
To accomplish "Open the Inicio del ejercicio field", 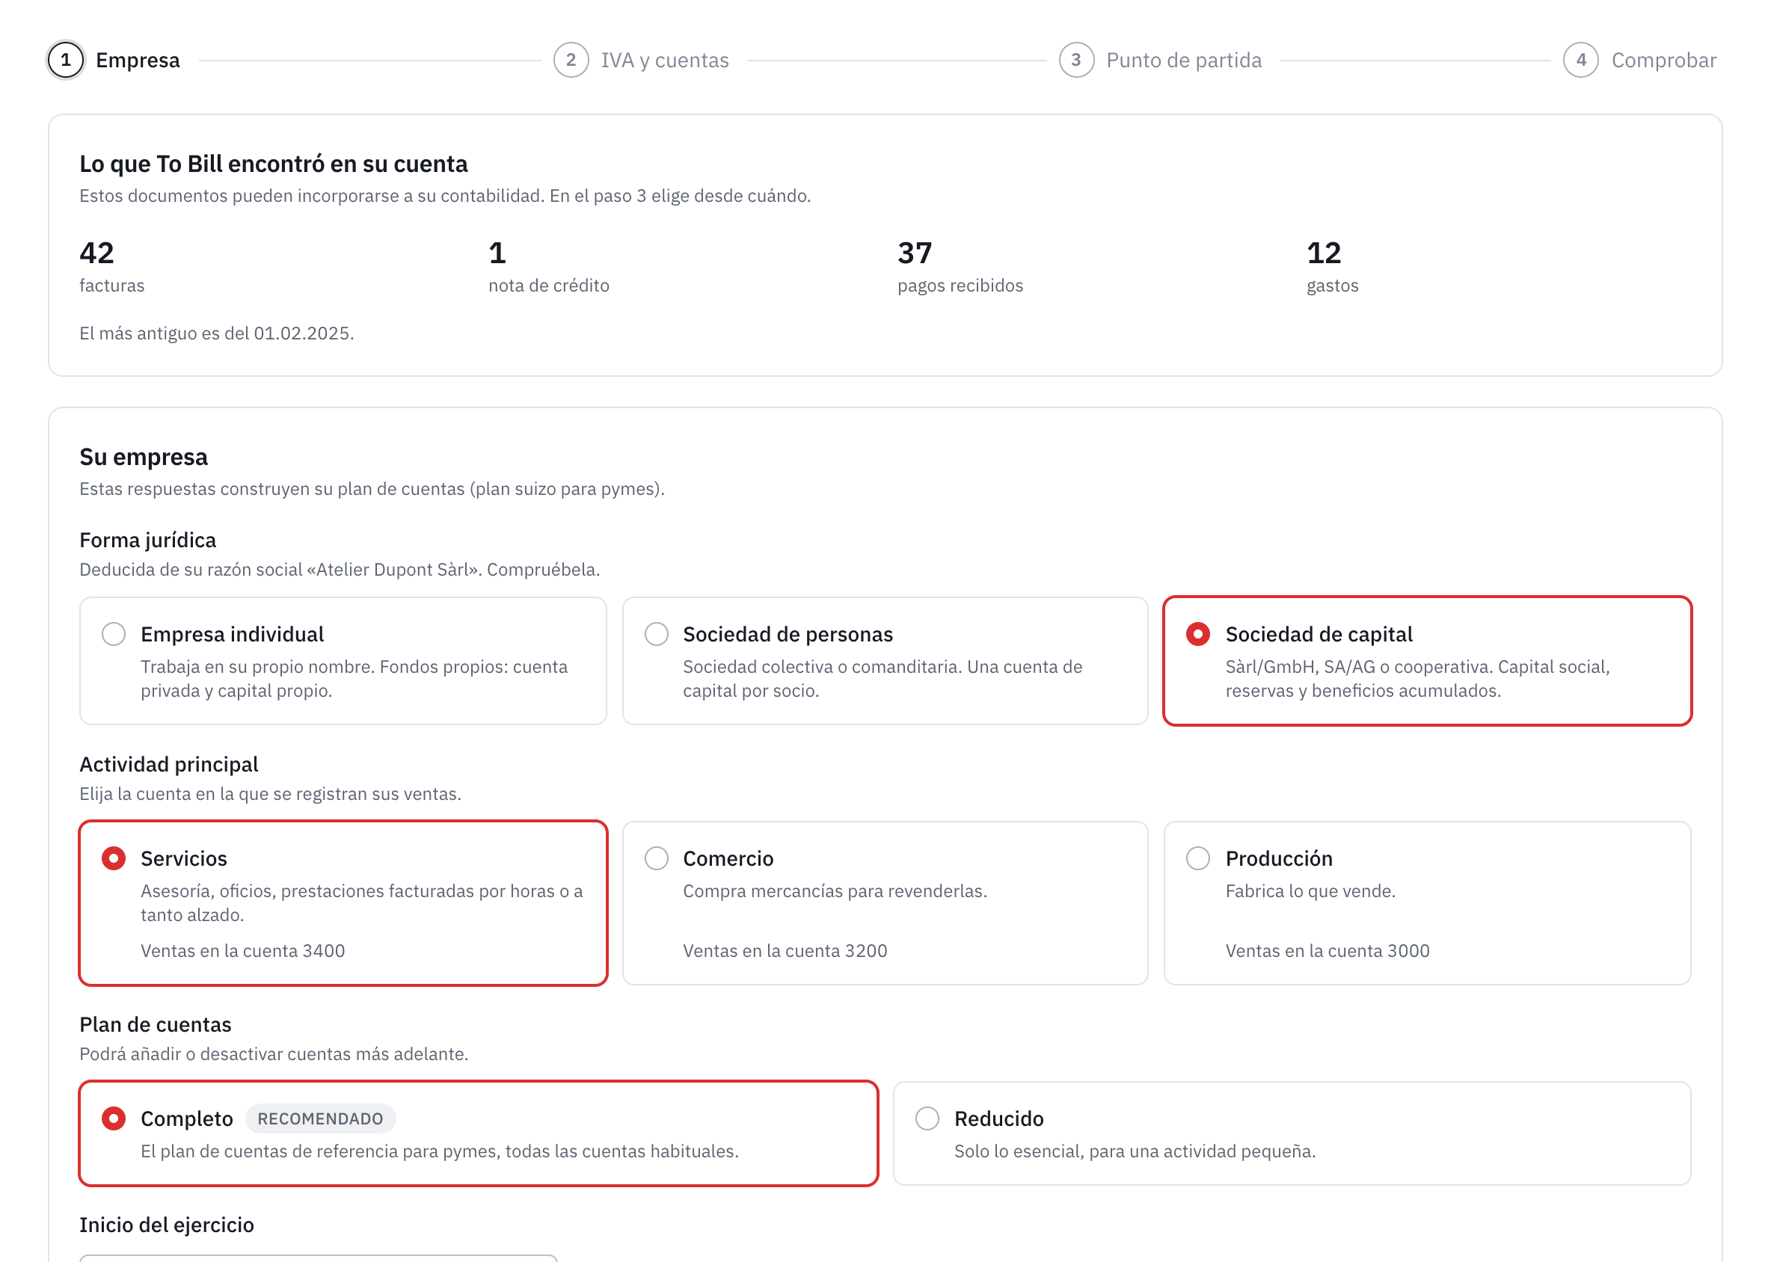I will point(318,1258).
